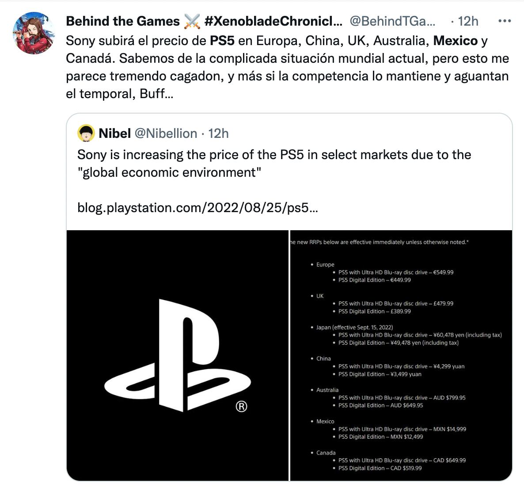The height and width of the screenshot is (487, 524).
Task: Click Nibel's small round avatar
Action: 86,133
